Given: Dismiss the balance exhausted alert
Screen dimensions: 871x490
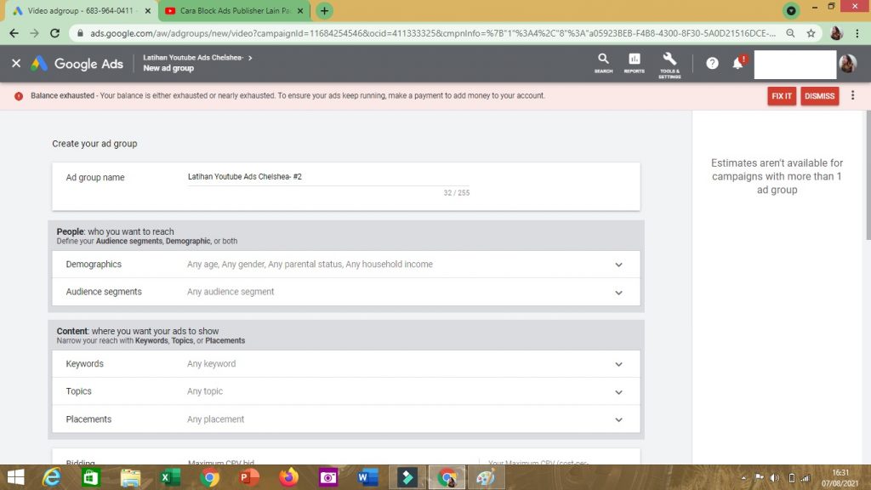Looking at the screenshot, I should [x=819, y=96].
